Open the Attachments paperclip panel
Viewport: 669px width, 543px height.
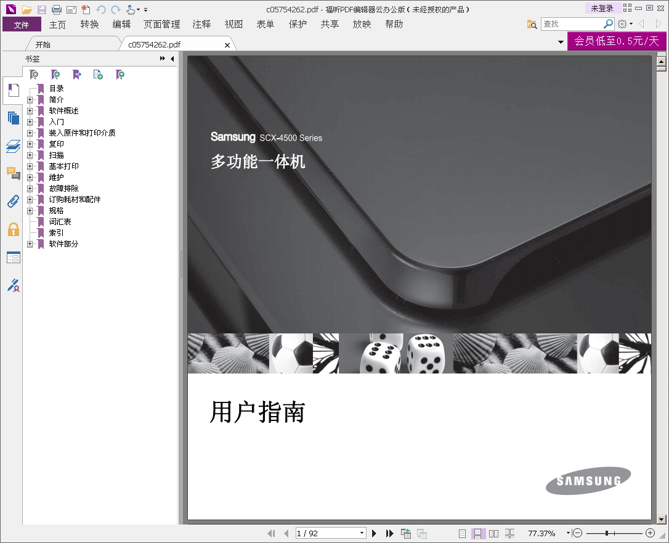[13, 201]
